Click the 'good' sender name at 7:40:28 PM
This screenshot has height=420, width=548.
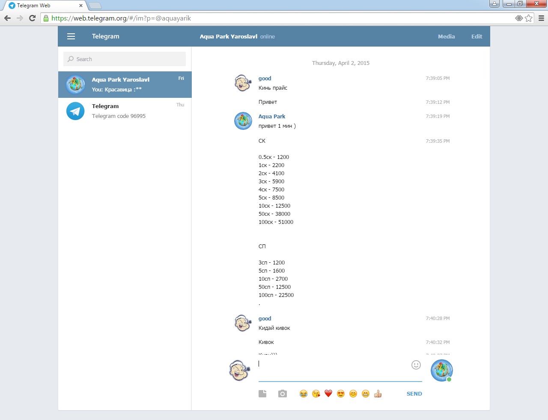(265, 318)
